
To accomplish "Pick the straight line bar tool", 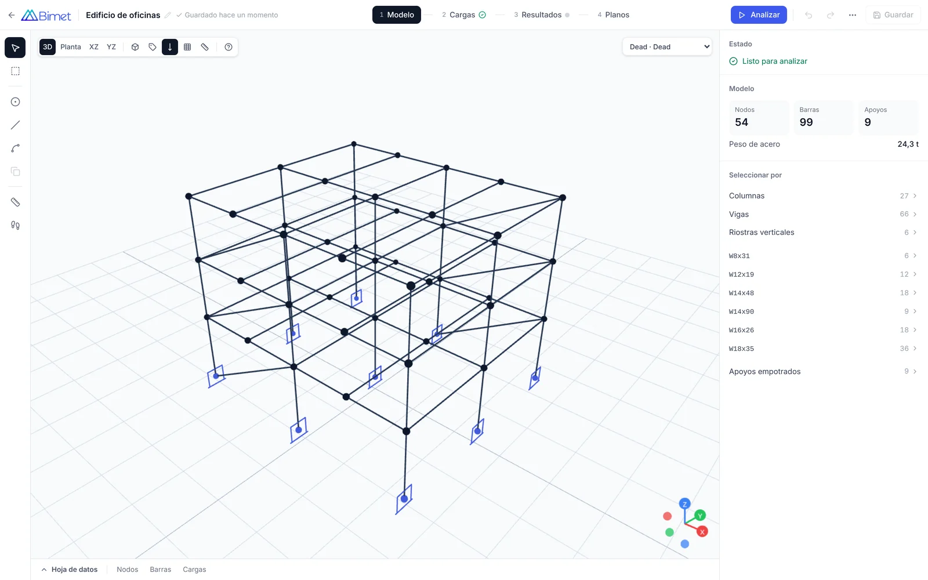I will click(x=15, y=125).
